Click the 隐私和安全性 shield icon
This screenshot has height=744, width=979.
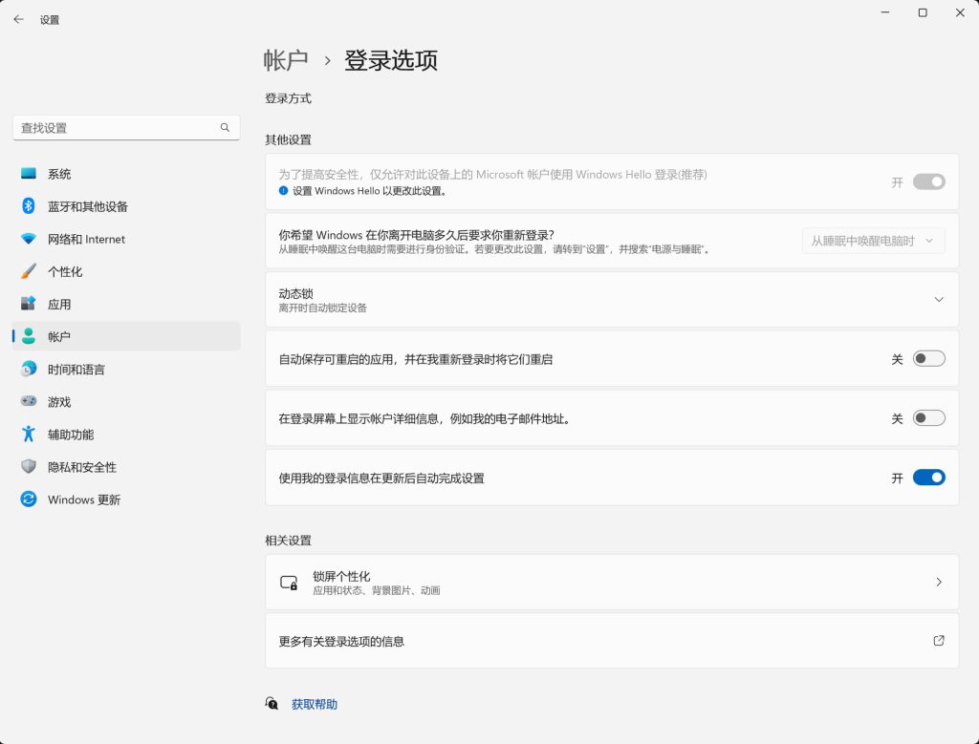[28, 466]
